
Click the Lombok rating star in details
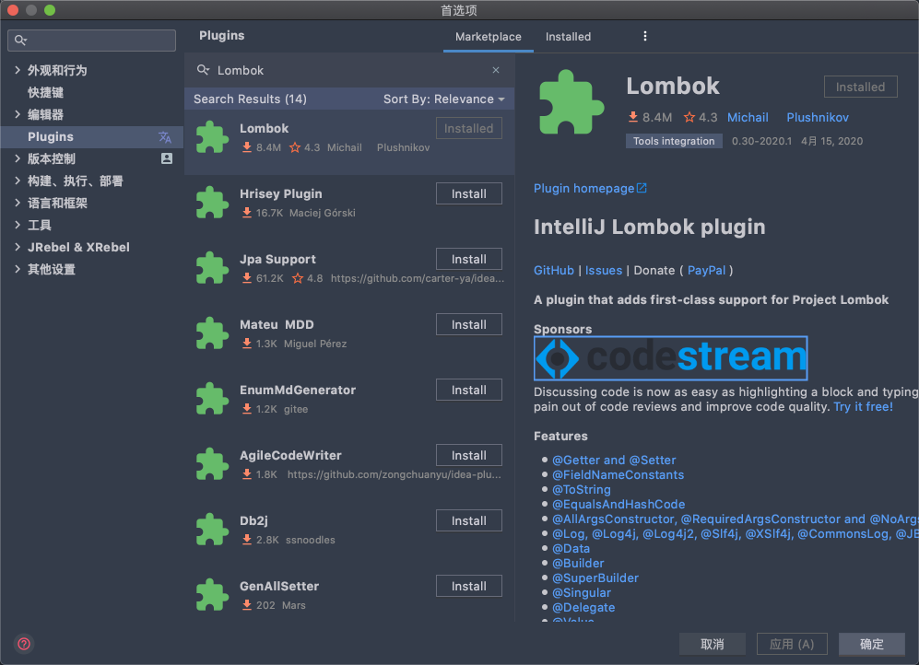tap(689, 118)
